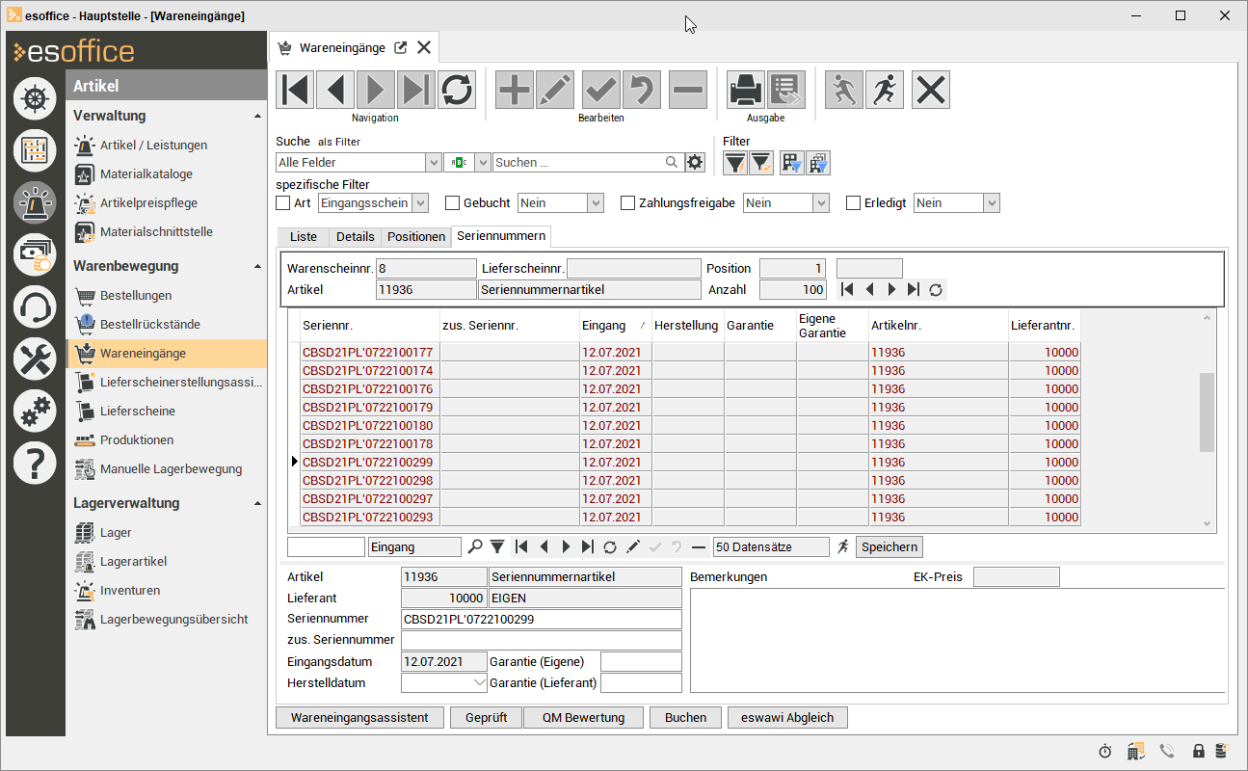This screenshot has height=771, width=1248.
Task: Collapse the Warenbewegung section
Action: point(257,266)
